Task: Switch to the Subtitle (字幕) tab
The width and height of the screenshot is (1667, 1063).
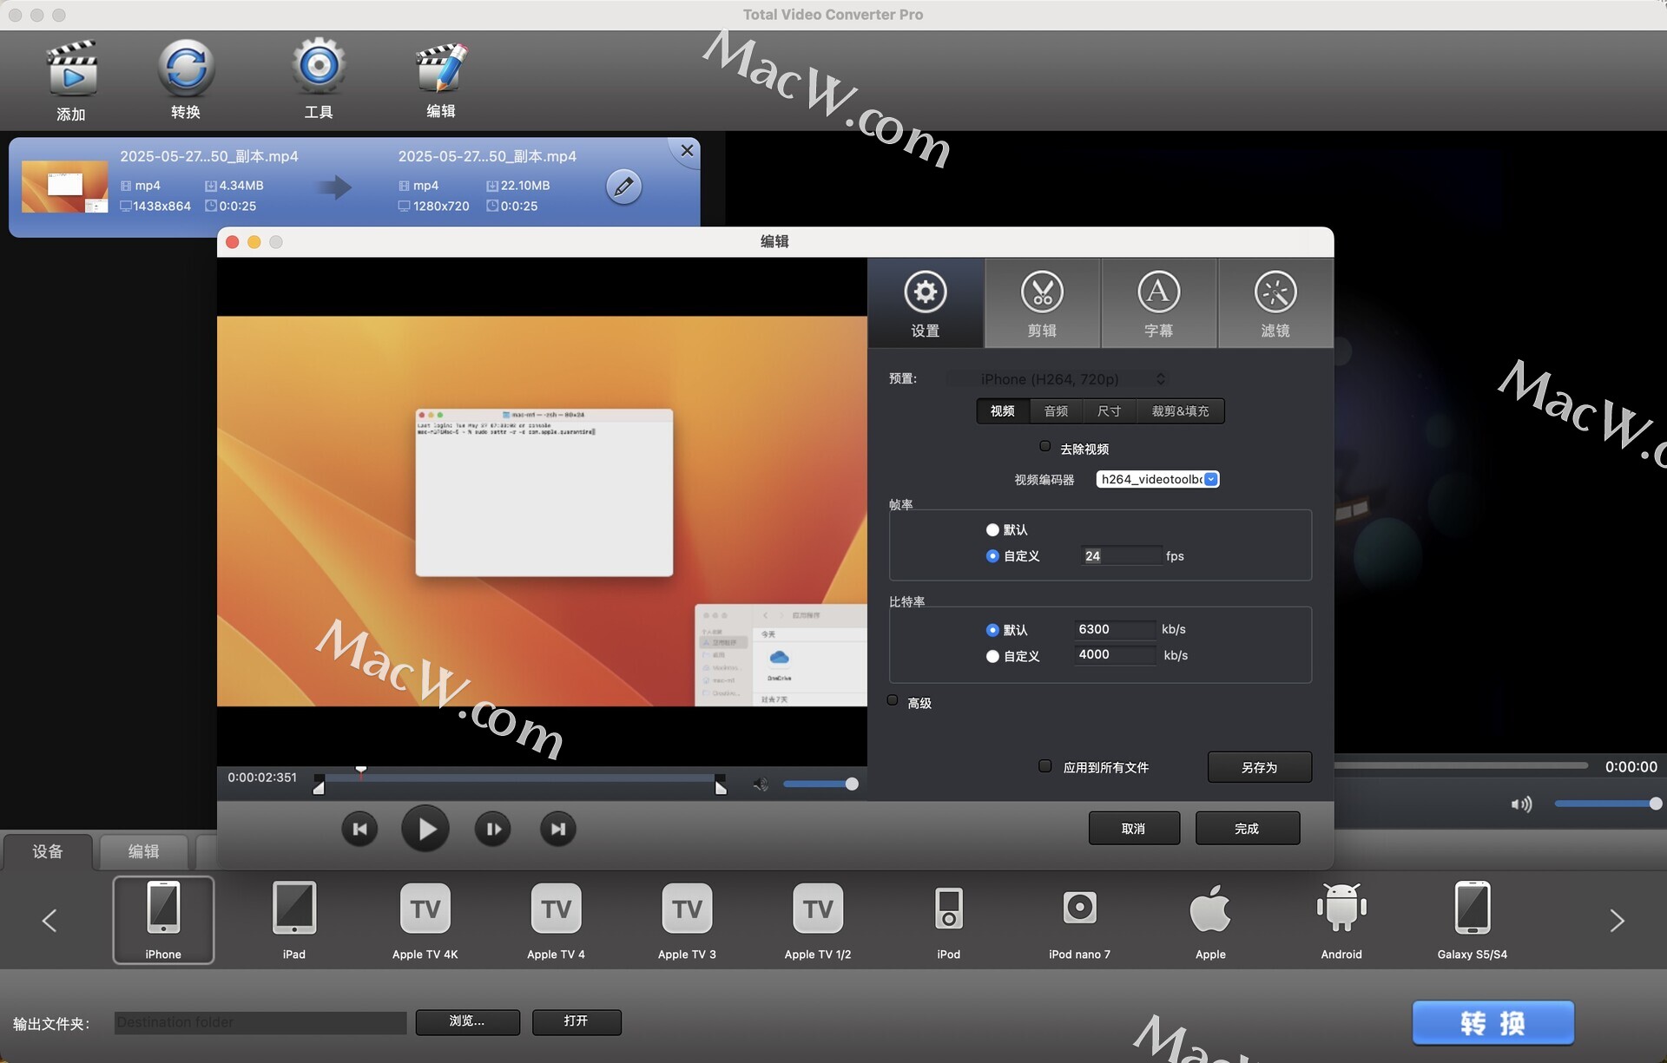Action: coord(1159,304)
